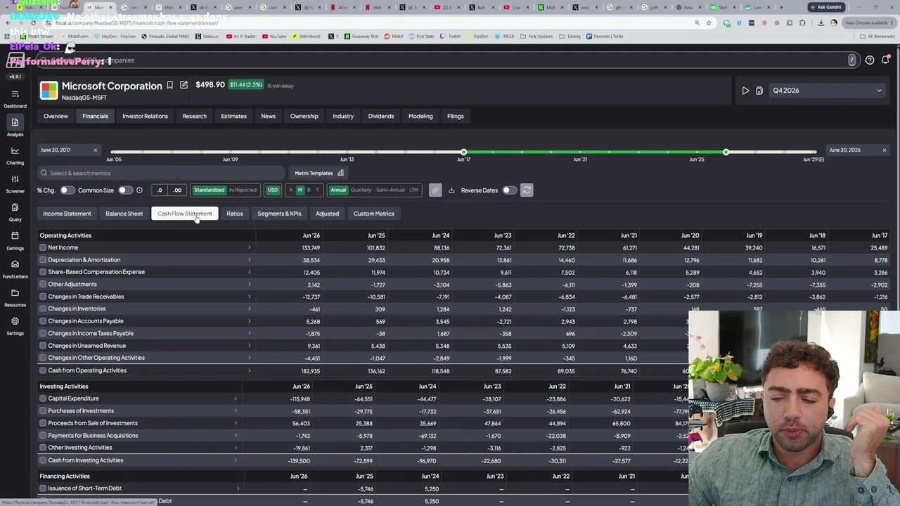Switch to the Estimates tab
900x506 pixels.
(233, 116)
